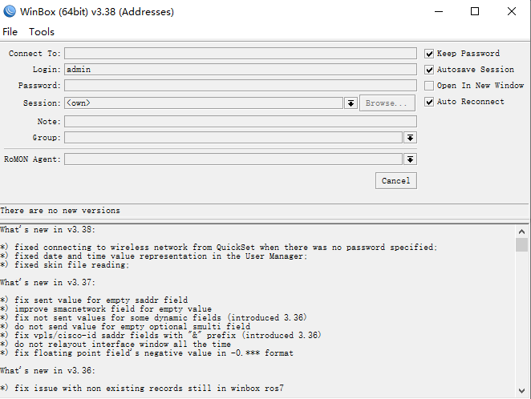Toggle the Autosave Session checkbox
531x399 pixels.
point(429,70)
